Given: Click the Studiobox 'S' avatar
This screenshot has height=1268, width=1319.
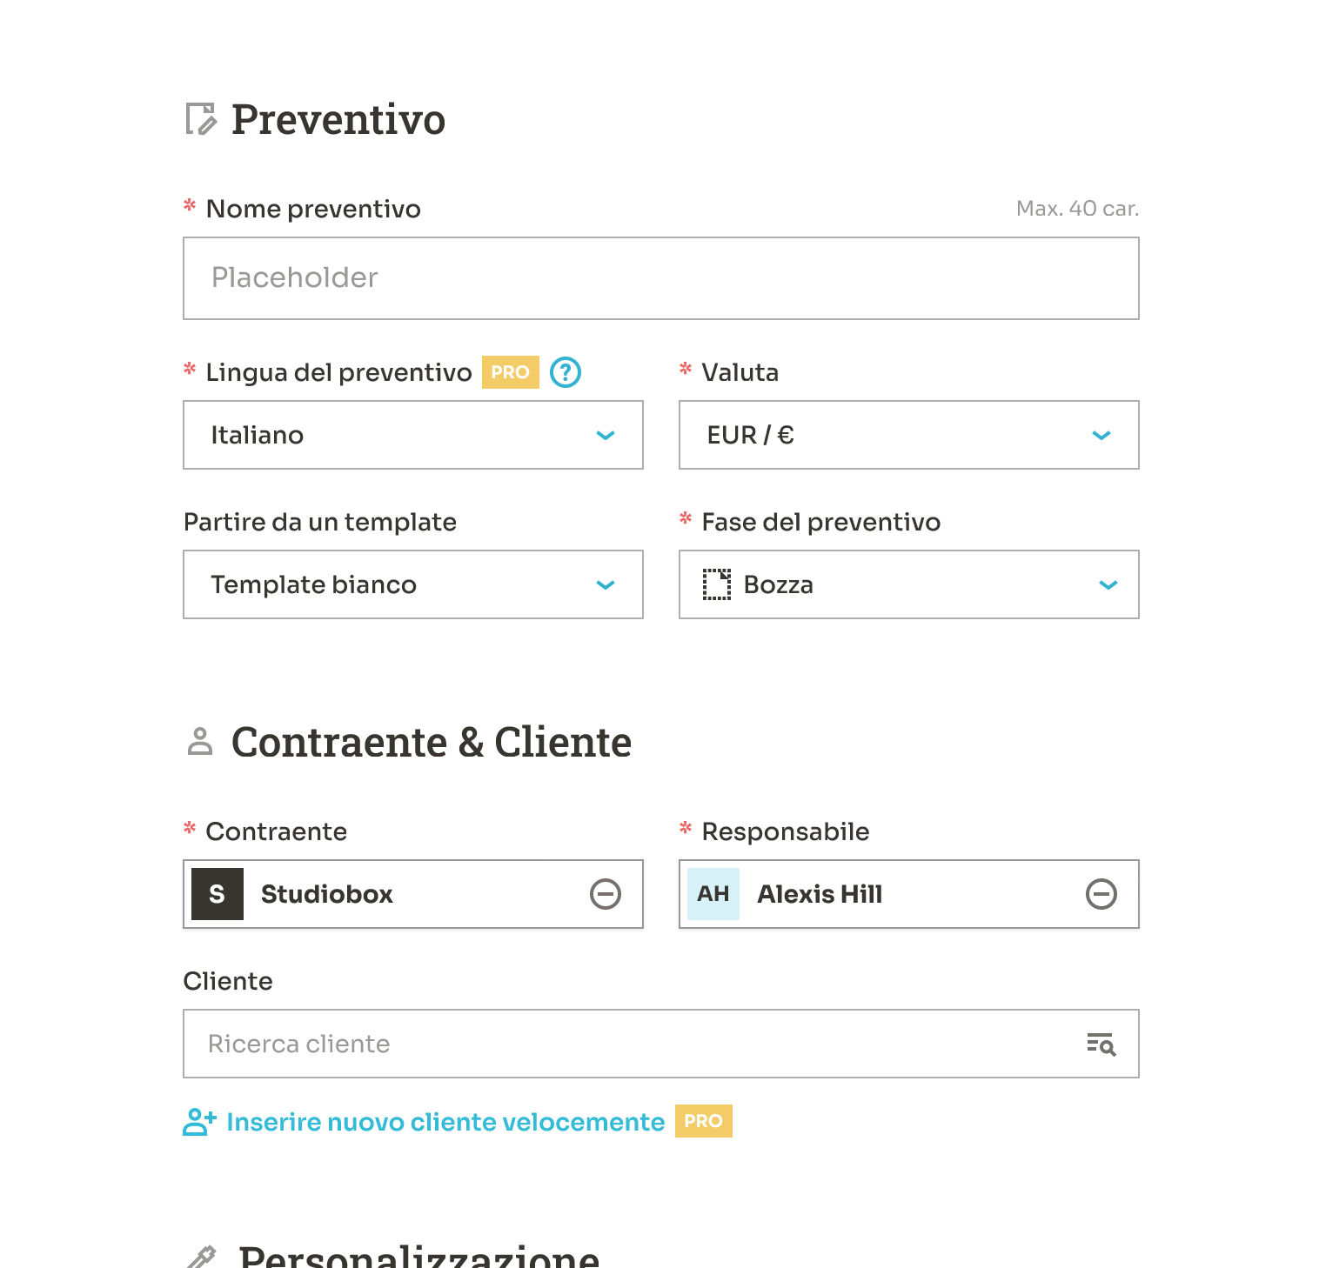Looking at the screenshot, I should (x=218, y=894).
